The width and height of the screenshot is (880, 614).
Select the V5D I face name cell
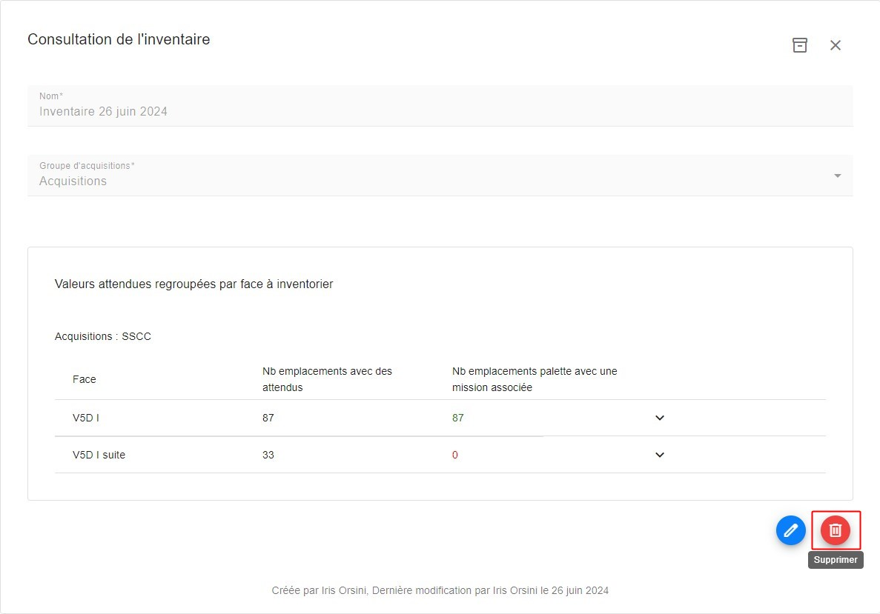point(86,418)
